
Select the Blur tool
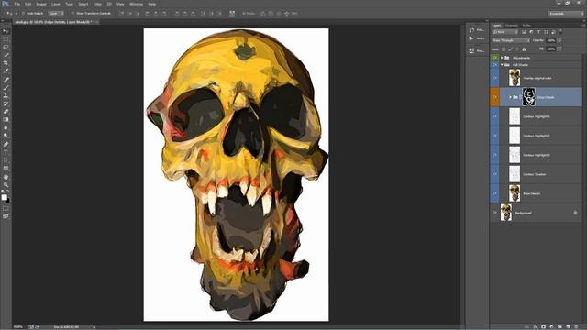(x=6, y=127)
